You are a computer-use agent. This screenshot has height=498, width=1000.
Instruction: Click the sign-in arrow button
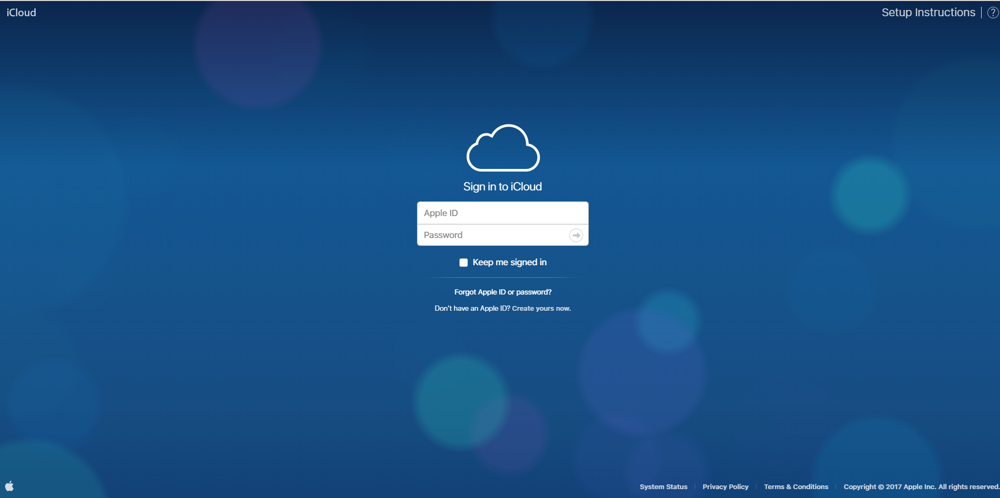[x=576, y=235]
